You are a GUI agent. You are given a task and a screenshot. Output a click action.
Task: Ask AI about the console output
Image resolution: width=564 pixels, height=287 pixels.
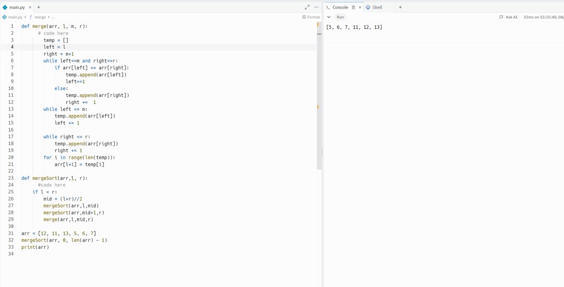pos(508,17)
